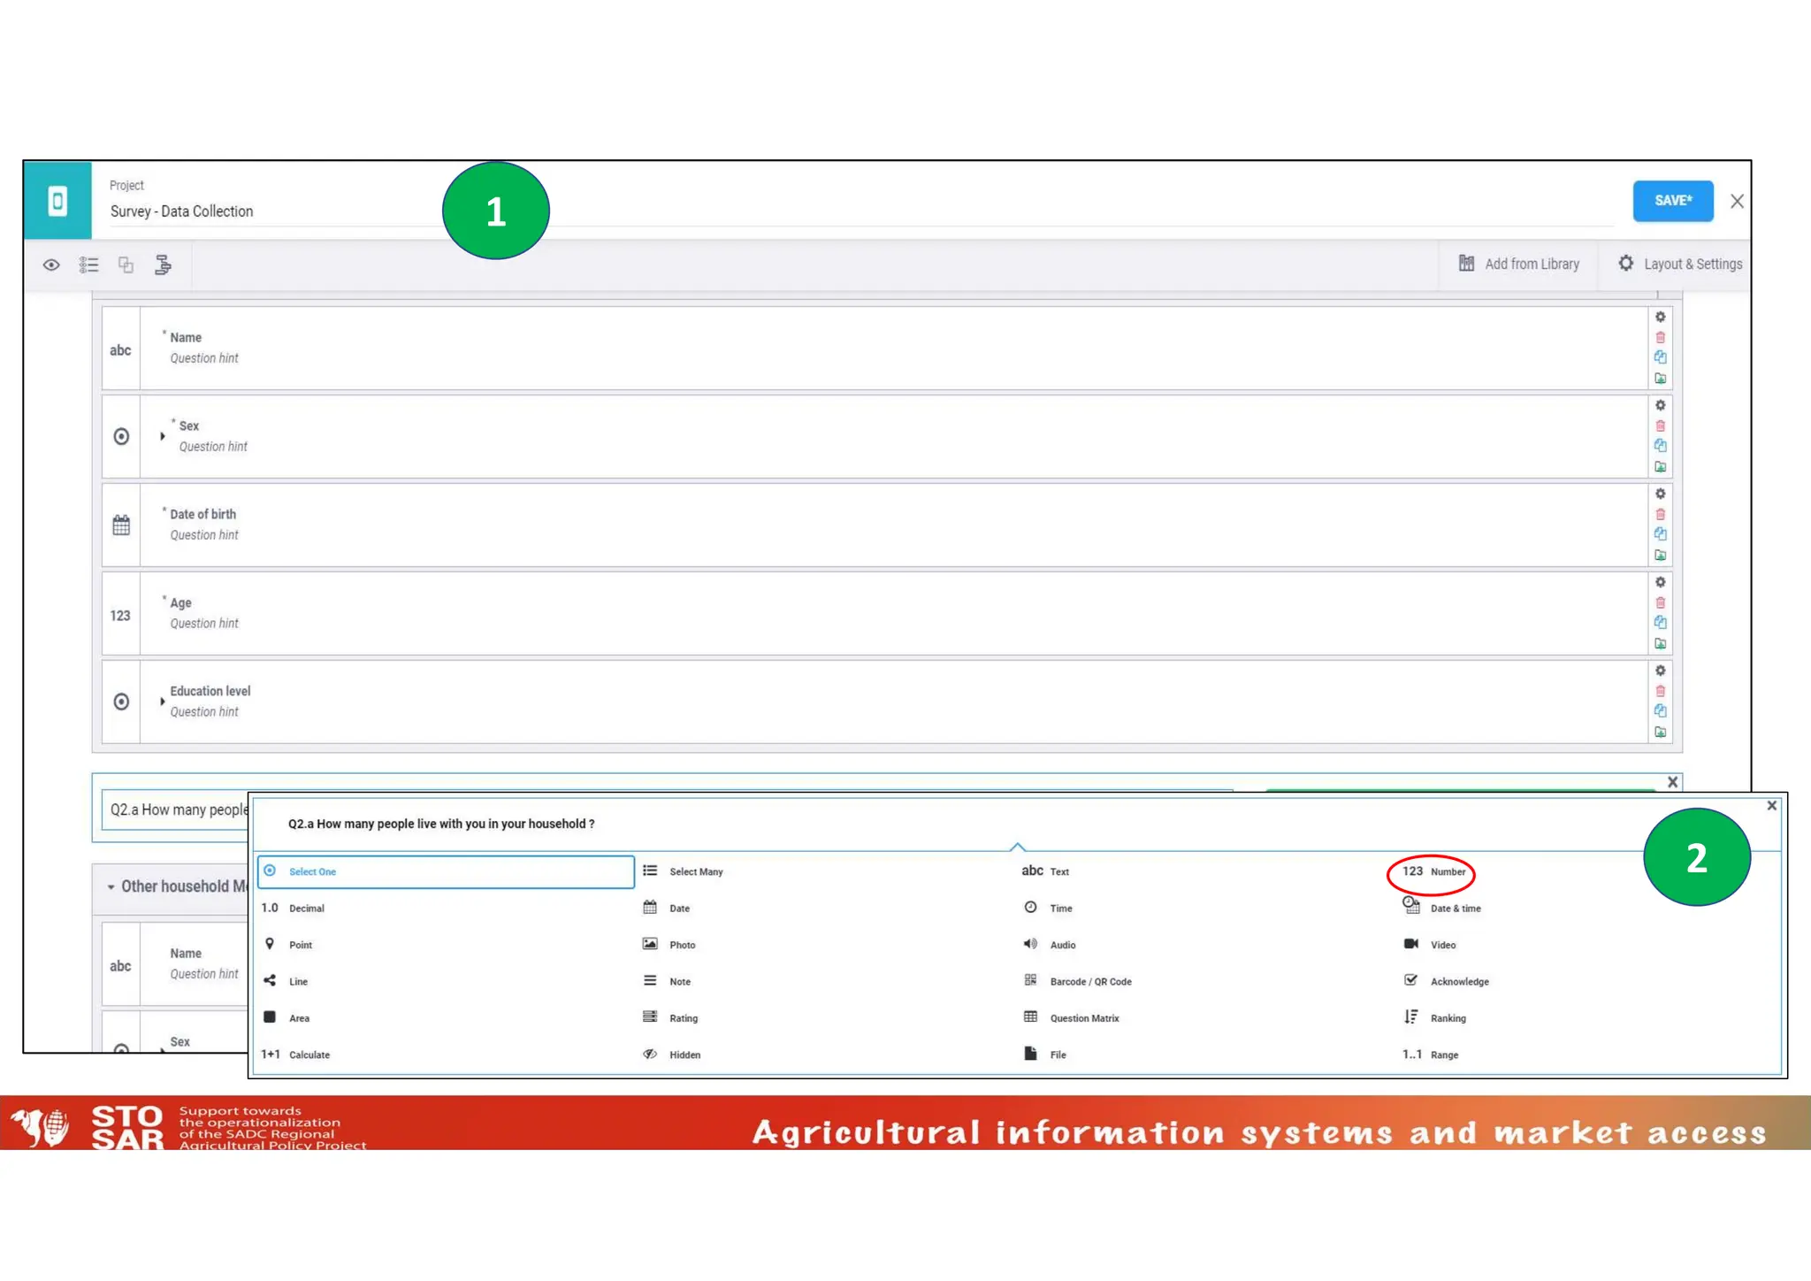Collapse the Other household group
1811x1281 pixels.
(x=111, y=886)
